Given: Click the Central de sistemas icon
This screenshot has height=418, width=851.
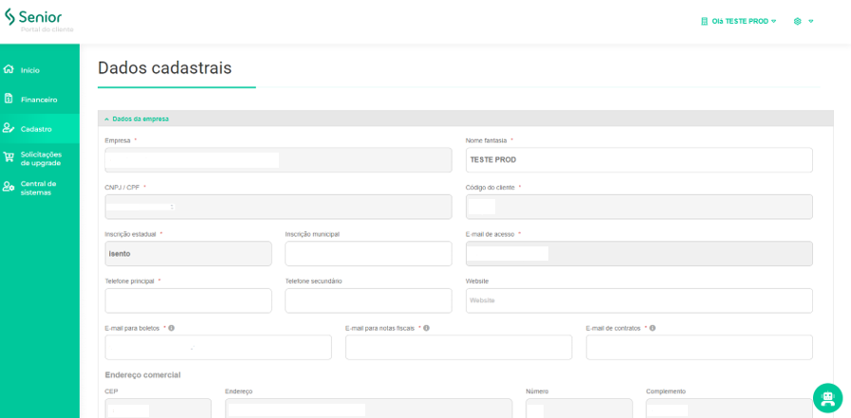Looking at the screenshot, I should [9, 187].
